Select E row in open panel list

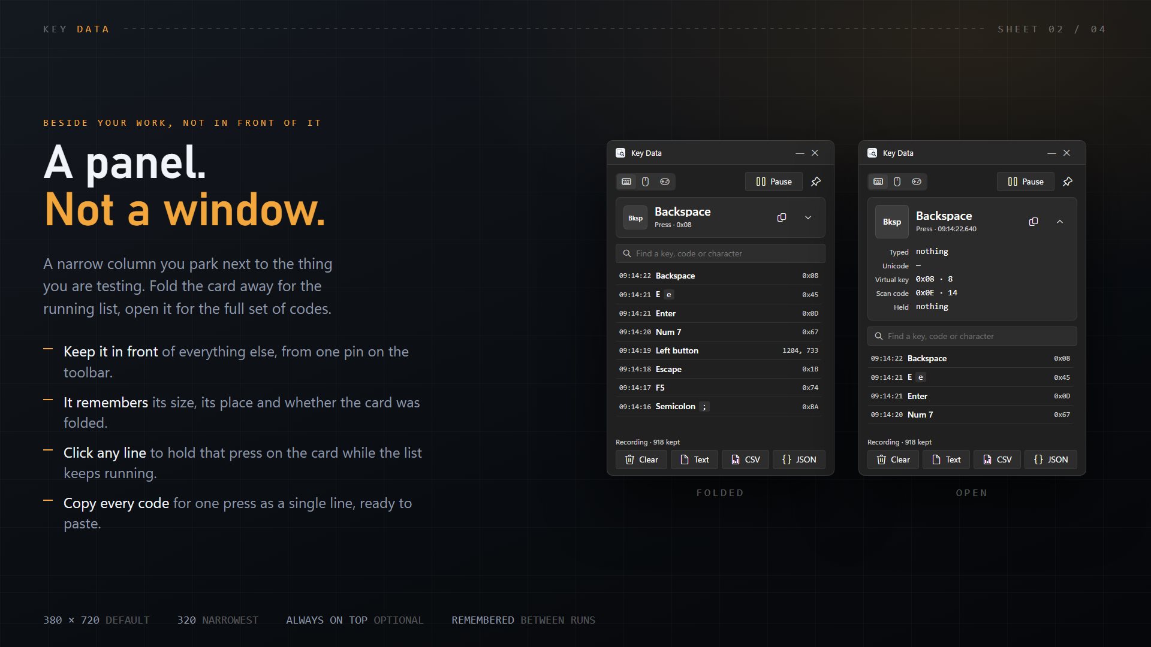[x=971, y=377]
